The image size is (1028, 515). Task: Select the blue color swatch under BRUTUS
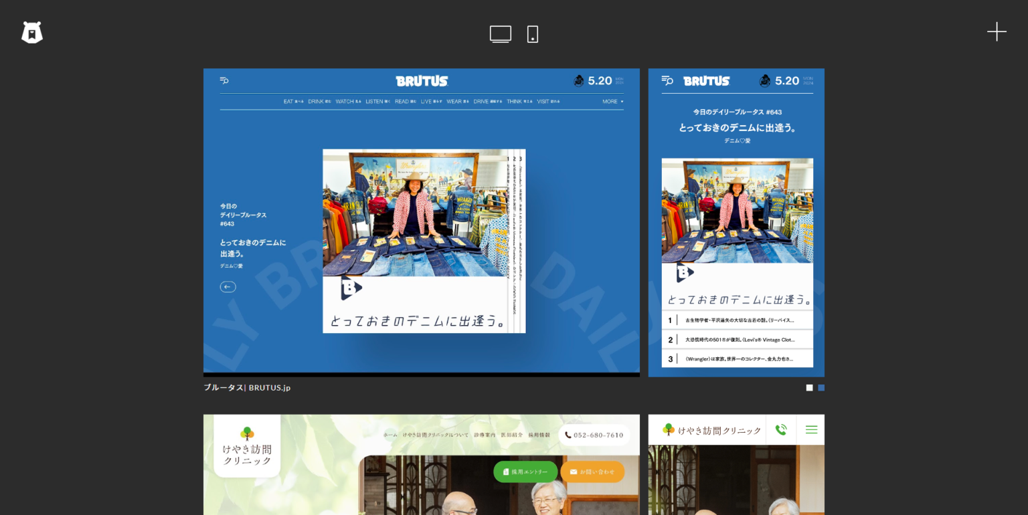tap(821, 388)
